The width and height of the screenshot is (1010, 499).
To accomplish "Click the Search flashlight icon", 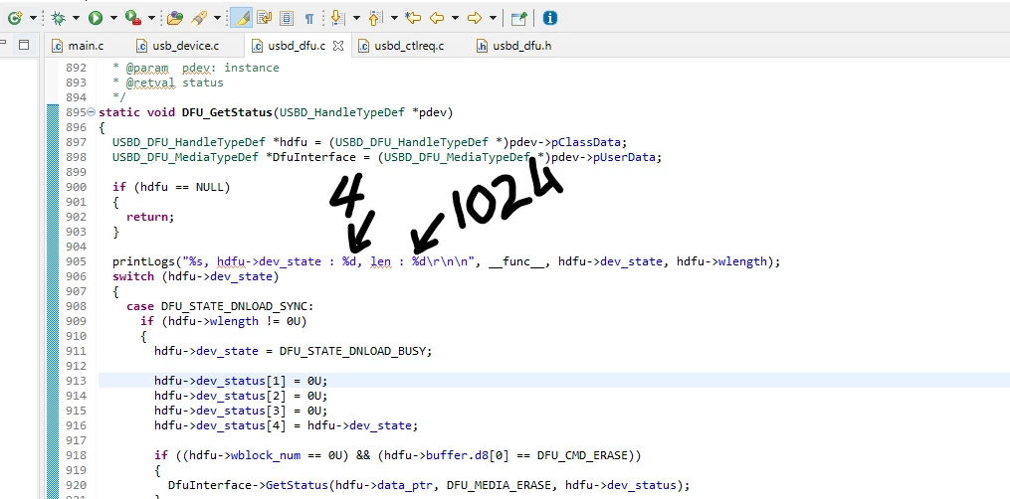I will [198, 18].
